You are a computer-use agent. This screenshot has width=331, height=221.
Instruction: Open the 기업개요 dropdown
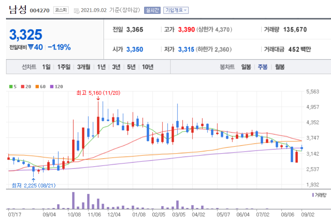click(176, 10)
